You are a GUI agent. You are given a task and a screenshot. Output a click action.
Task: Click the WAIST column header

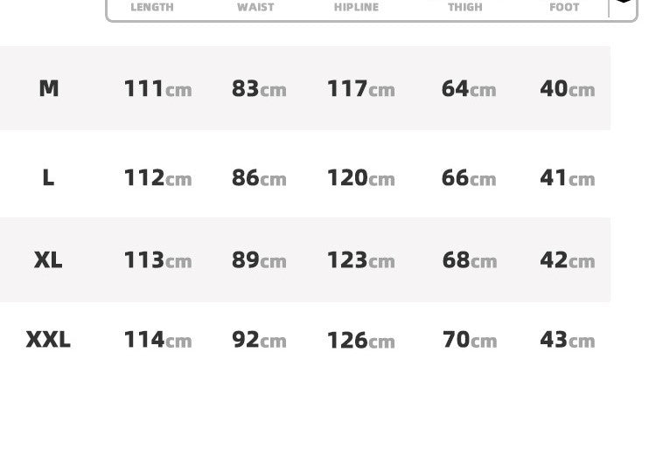click(255, 7)
